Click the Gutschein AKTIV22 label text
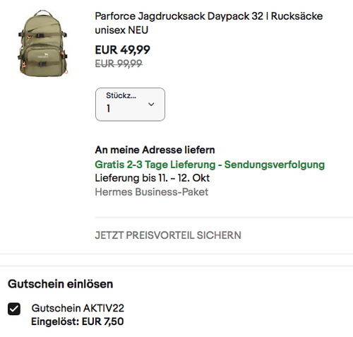 point(78,308)
